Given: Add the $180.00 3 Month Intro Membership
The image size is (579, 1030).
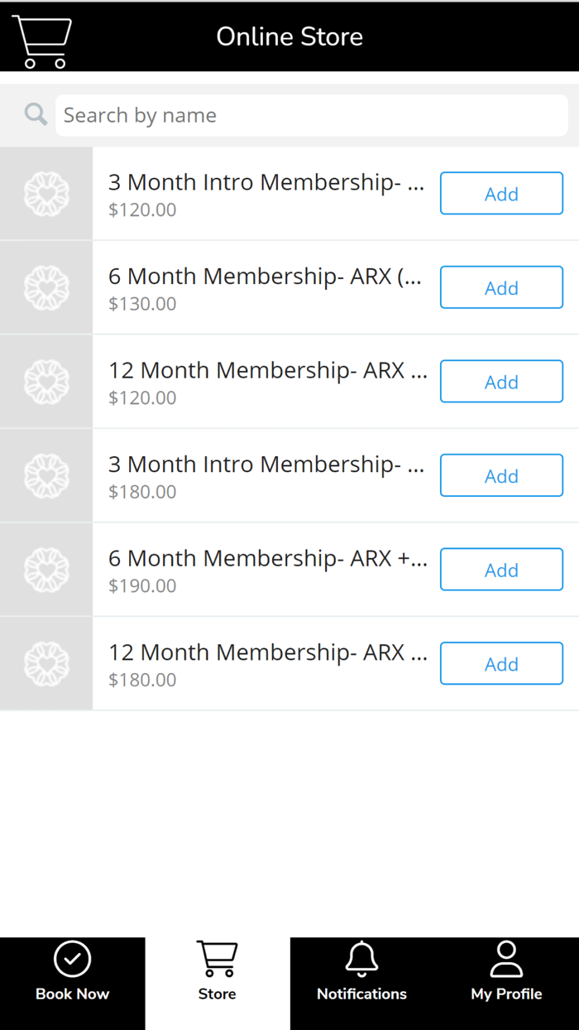Looking at the screenshot, I should [x=501, y=475].
